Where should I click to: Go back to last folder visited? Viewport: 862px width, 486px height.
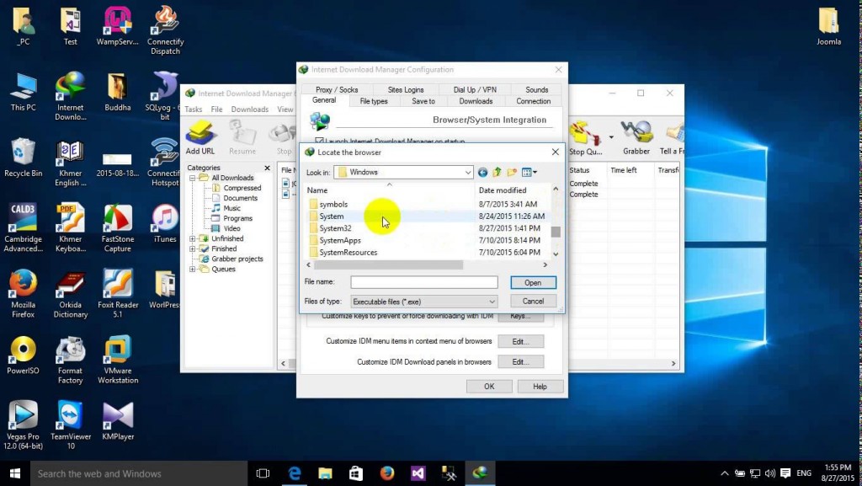483,173
